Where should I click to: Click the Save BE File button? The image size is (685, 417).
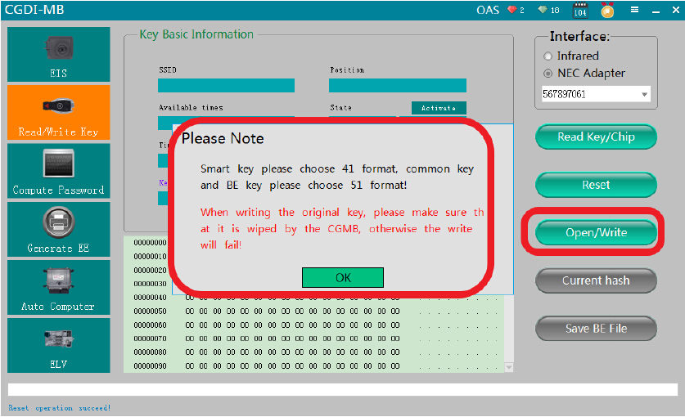(596, 329)
